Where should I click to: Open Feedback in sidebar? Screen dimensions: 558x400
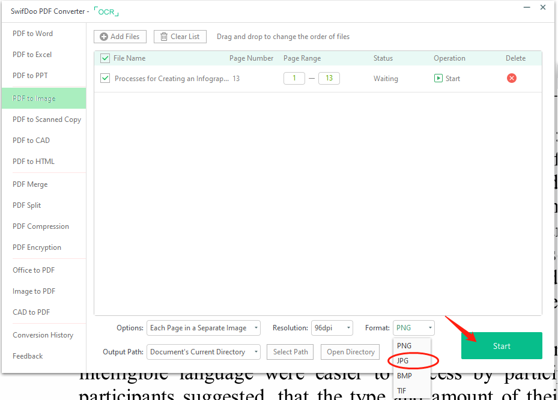(28, 356)
